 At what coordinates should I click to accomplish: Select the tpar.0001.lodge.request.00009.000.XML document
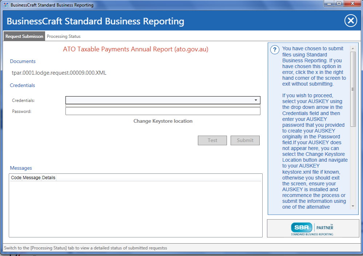point(59,73)
